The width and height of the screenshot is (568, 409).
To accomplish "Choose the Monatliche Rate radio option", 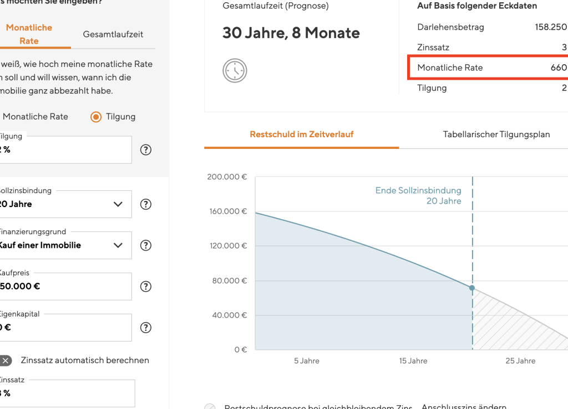I will point(34,117).
